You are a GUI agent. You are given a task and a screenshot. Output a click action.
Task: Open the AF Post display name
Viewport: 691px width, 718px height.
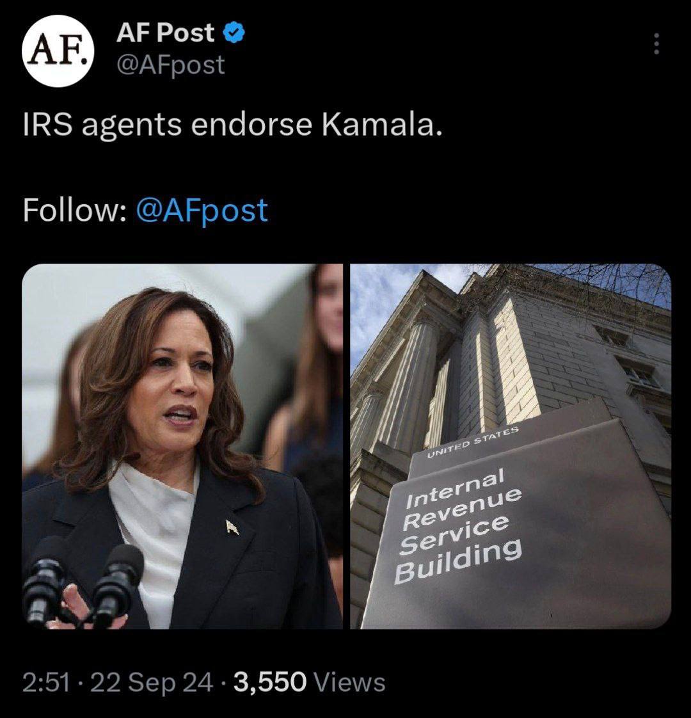click(165, 33)
